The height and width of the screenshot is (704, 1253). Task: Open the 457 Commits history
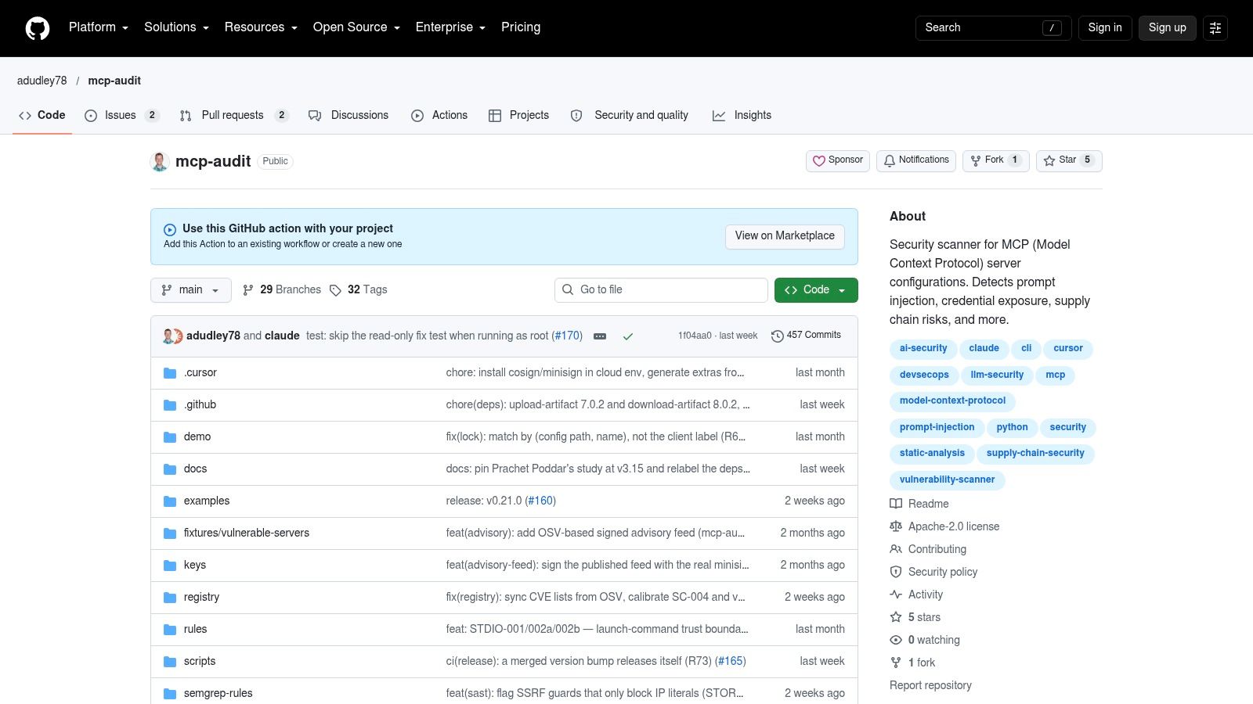(x=806, y=336)
